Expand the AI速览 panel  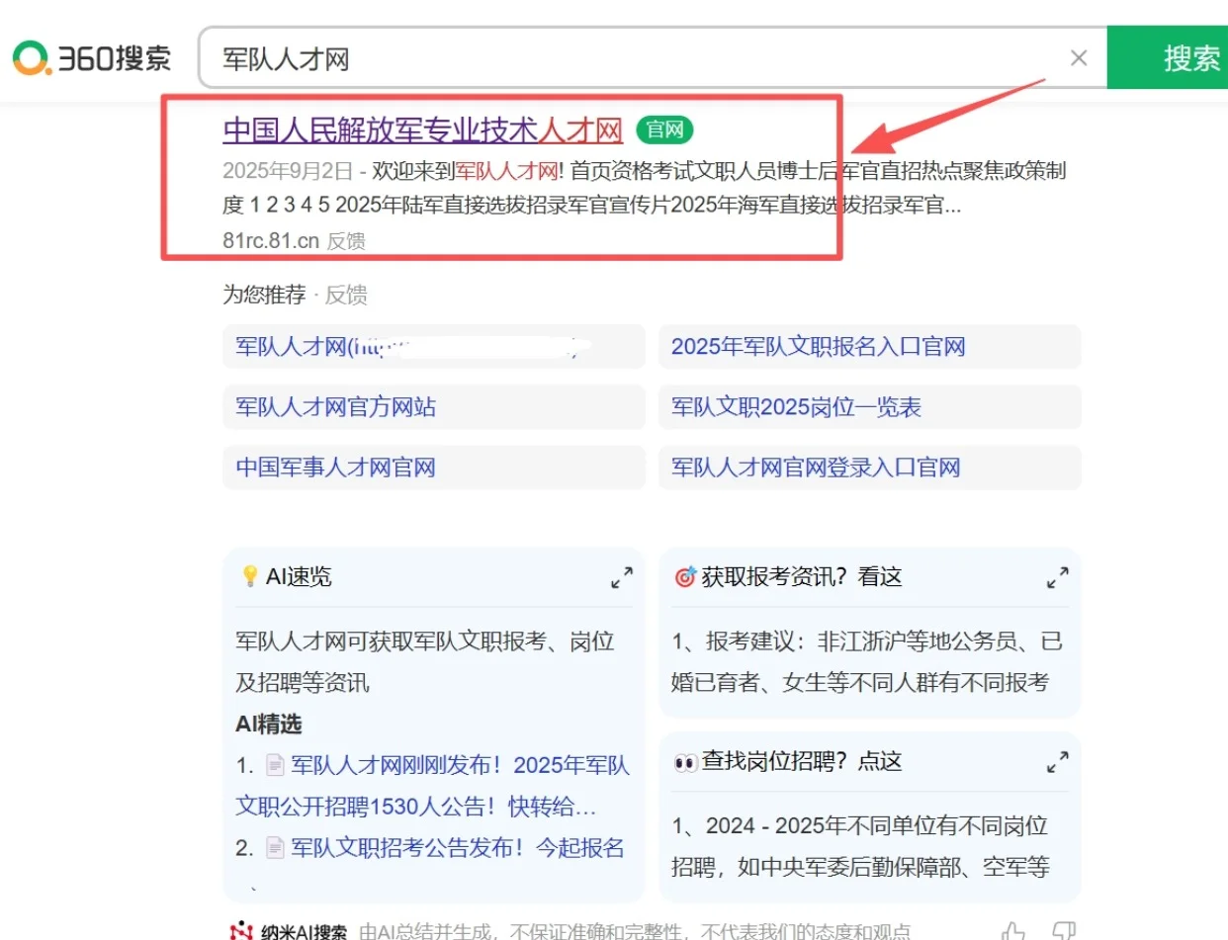pos(623,577)
